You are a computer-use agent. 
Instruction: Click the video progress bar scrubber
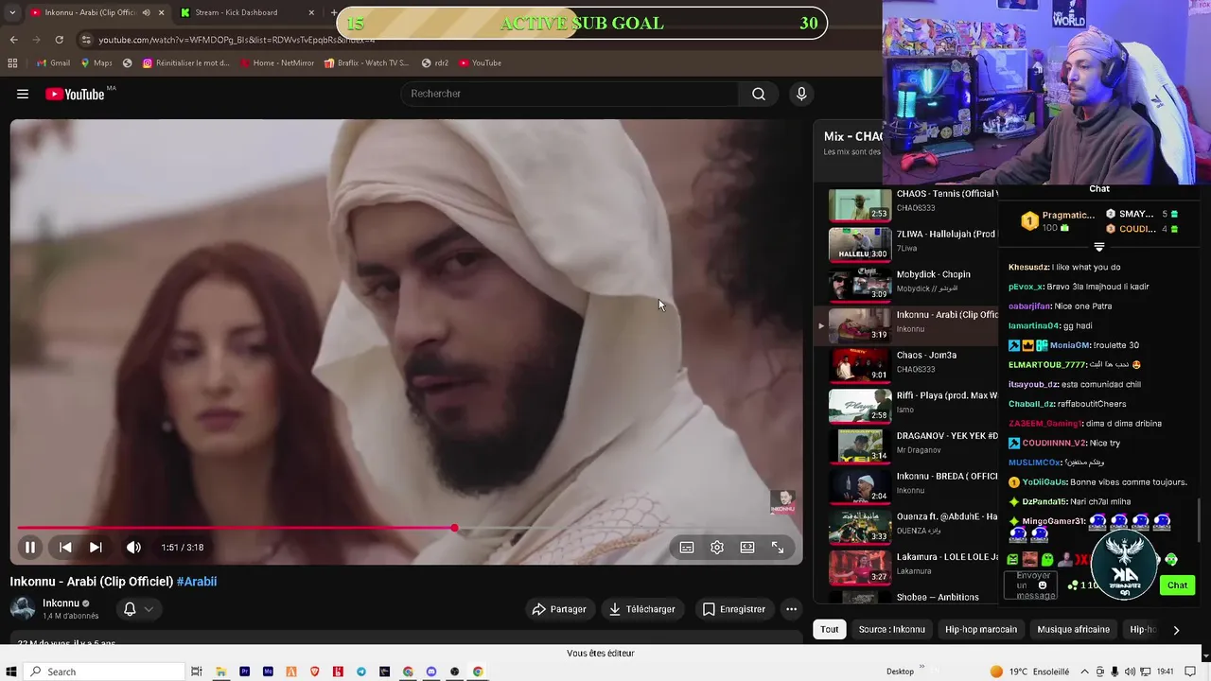454,528
